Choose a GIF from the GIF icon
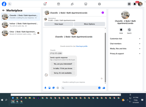The height and width of the screenshot is (107, 146). (58, 88)
